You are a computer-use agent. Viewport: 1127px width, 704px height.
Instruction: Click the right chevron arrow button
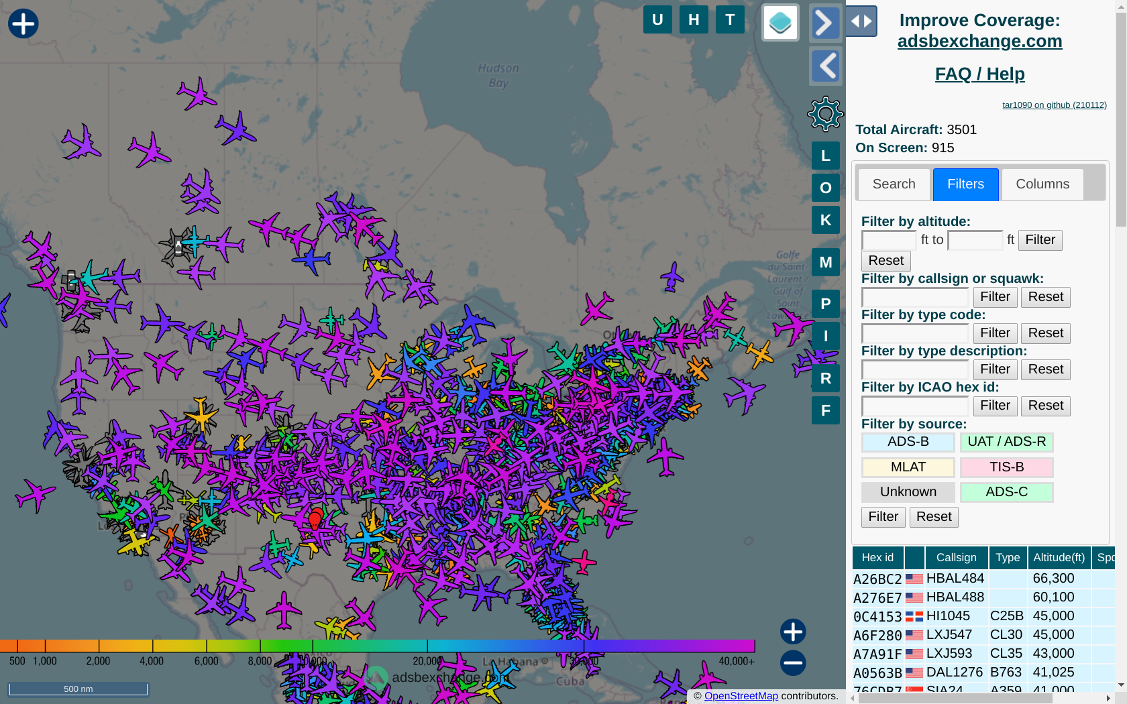(x=826, y=23)
